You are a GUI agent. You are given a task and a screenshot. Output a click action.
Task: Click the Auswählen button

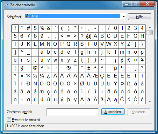[x=113, y=112]
